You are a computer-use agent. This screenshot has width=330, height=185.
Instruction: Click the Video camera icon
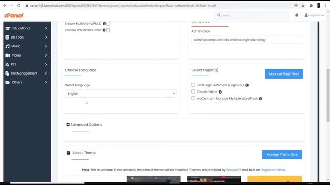click(8, 55)
